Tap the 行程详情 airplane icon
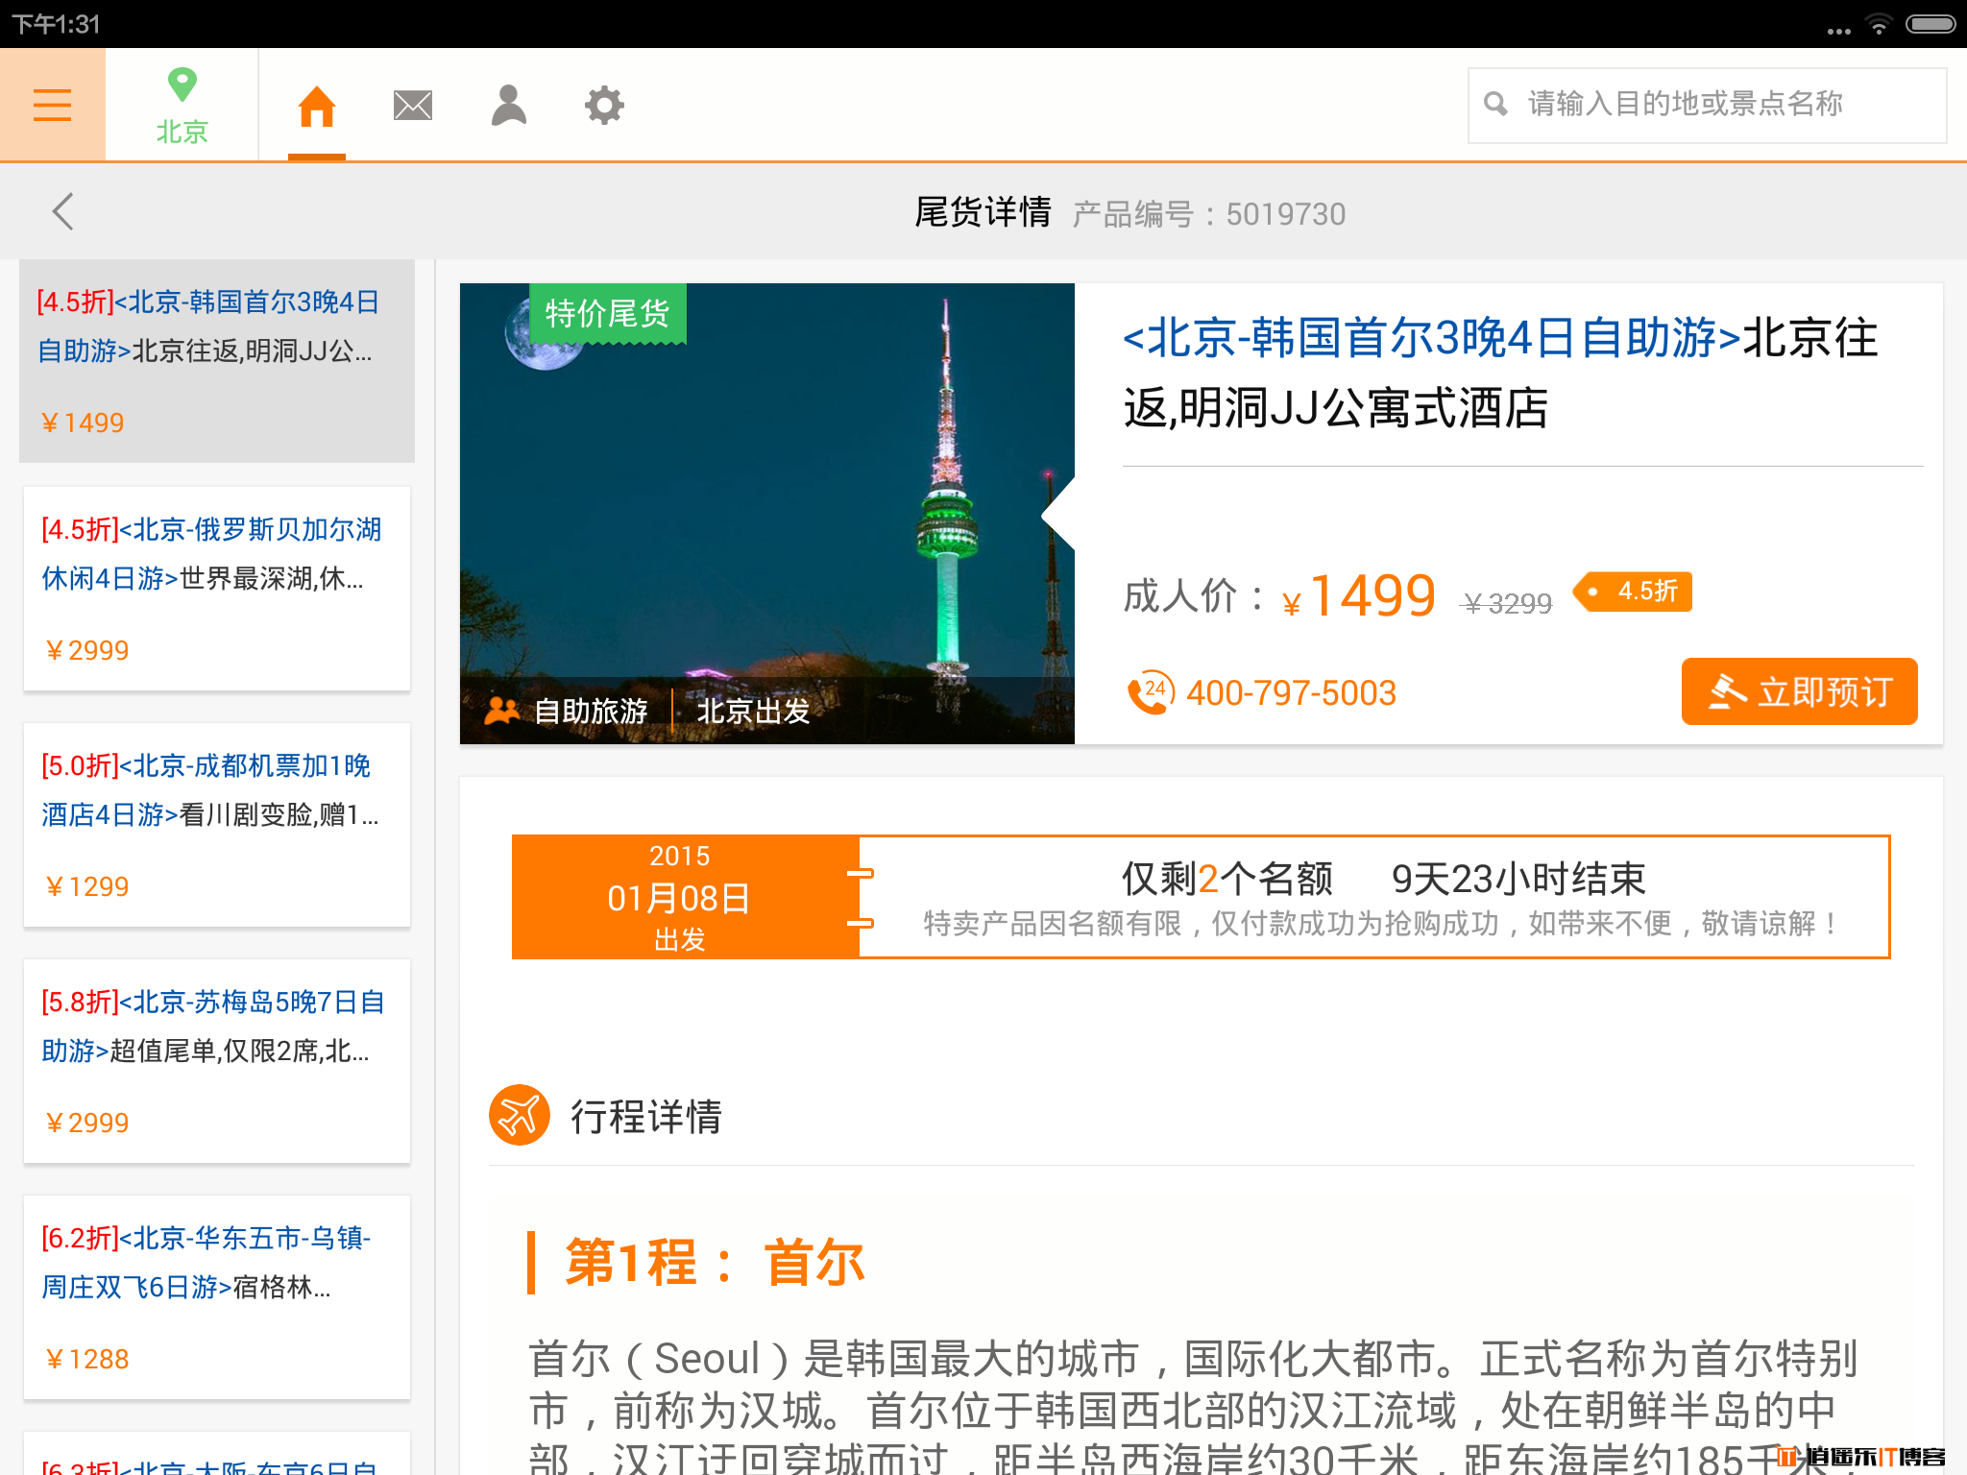 520,1115
